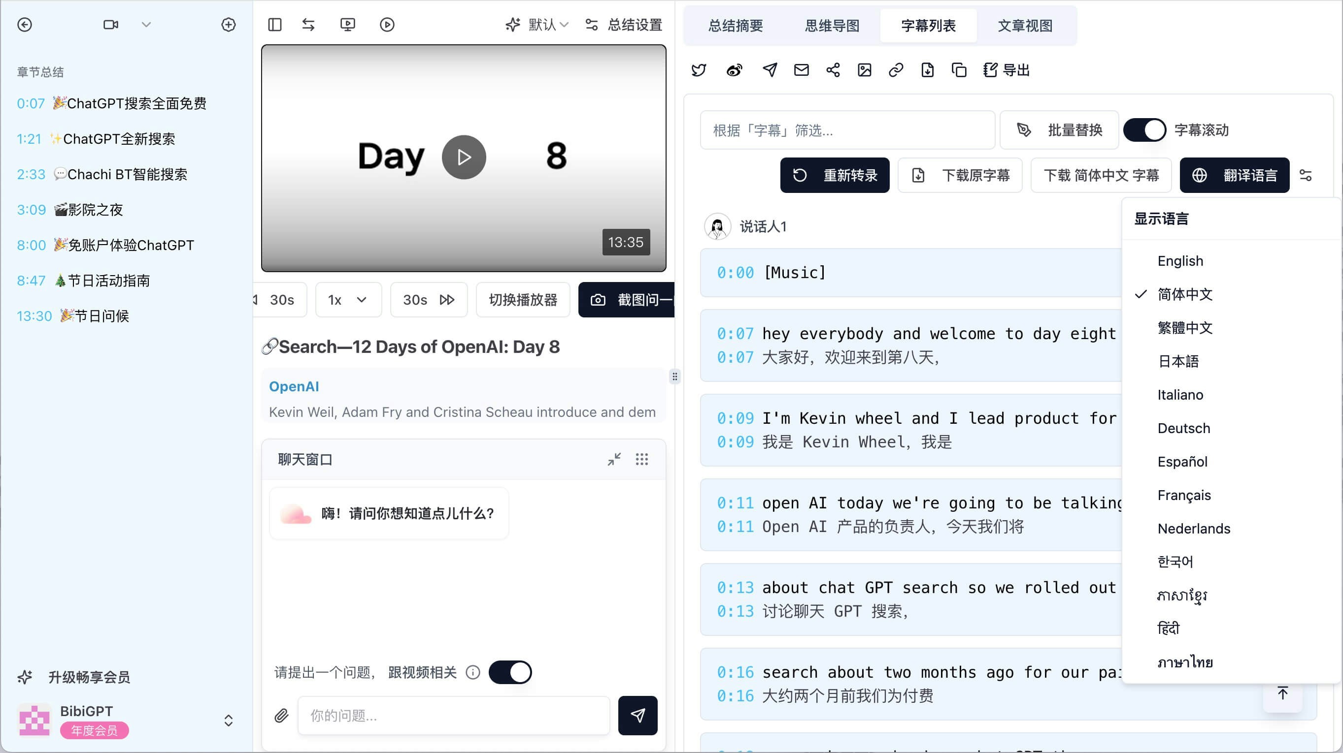
Task: Select 日本語 in the display language list
Action: 1178,361
